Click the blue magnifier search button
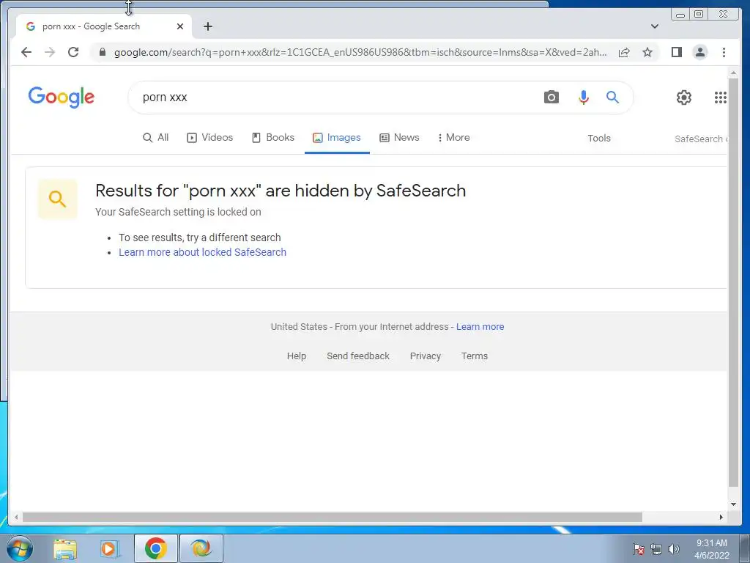The width and height of the screenshot is (750, 563). click(x=612, y=97)
